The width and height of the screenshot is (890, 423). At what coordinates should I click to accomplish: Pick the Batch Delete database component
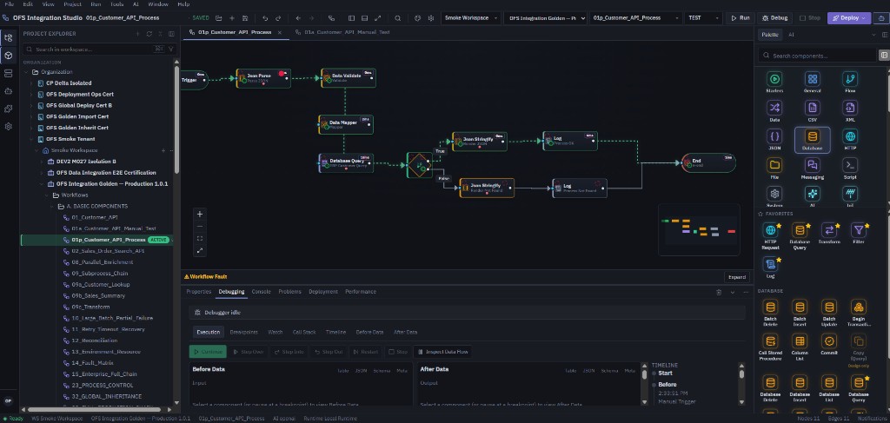click(771, 314)
